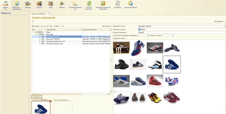Select the burgundy sneakers thumbnail
226x114 pixels.
coord(172,98)
